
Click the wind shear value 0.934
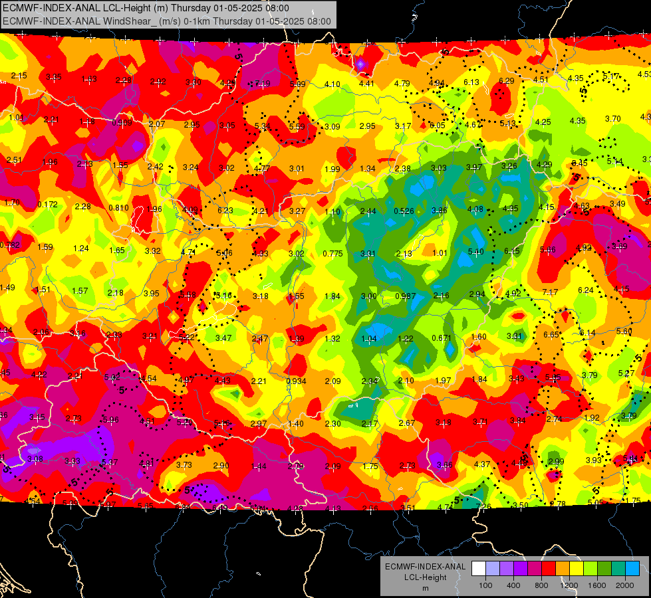296,381
